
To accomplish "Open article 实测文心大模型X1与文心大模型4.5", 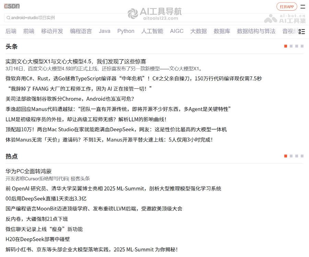I will 76,62.
